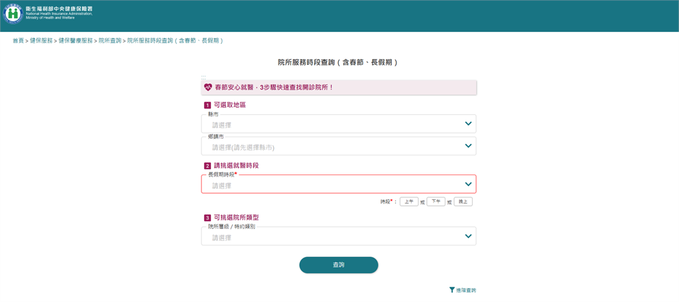Toggle the 下午 time period option
679x302 pixels.
coord(436,202)
